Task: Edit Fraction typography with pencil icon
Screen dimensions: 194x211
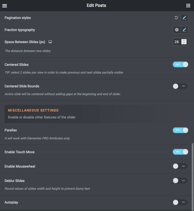Action: point(185,30)
